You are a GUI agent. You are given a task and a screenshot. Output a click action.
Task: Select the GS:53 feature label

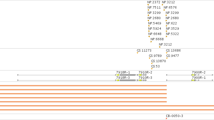click(x=155, y=66)
